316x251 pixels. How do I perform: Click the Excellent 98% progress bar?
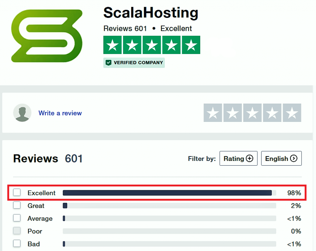pyautogui.click(x=169, y=193)
